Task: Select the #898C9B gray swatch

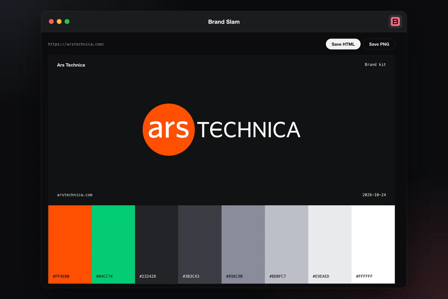Action: [243, 244]
